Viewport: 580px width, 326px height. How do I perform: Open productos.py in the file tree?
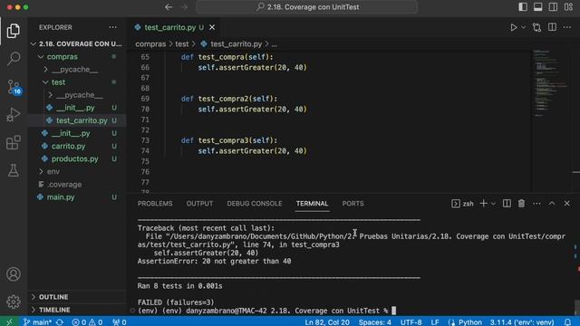[77, 159]
